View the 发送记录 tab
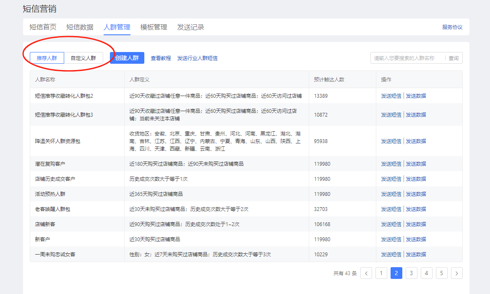The image size is (490, 294). 190,27
